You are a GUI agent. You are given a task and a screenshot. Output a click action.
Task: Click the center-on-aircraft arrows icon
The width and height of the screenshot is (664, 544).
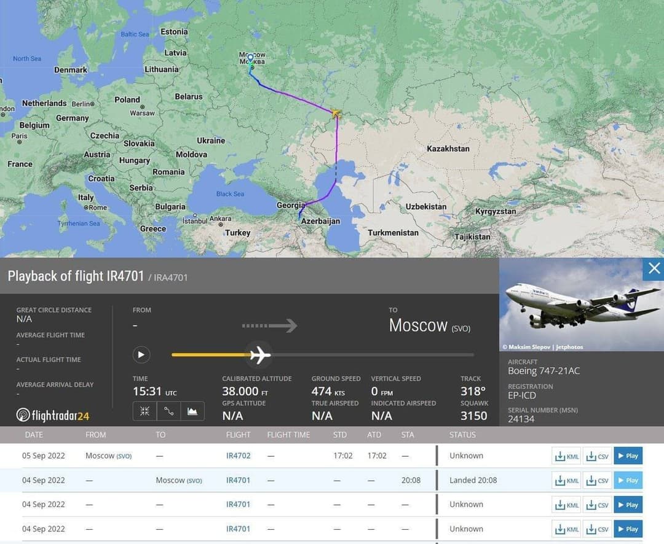tap(144, 411)
